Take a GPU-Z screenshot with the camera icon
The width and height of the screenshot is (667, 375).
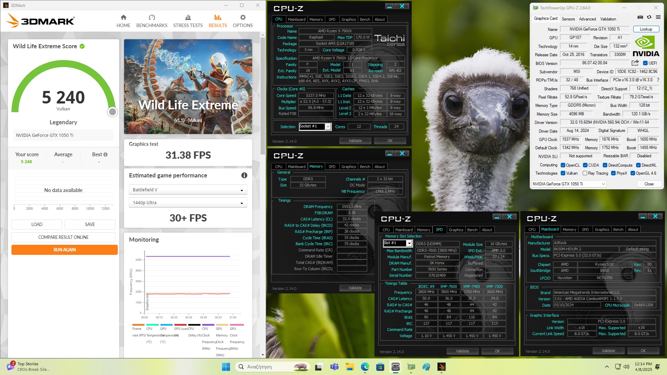click(x=640, y=17)
